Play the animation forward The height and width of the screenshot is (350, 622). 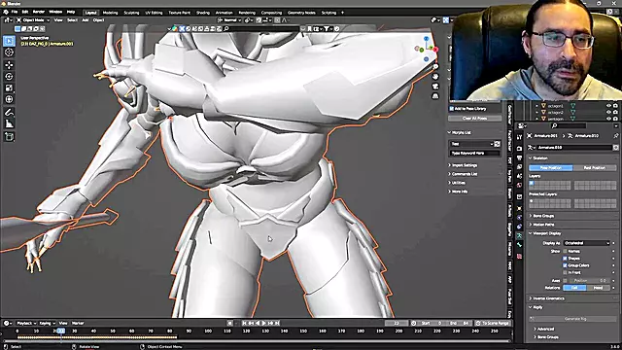[264, 323]
